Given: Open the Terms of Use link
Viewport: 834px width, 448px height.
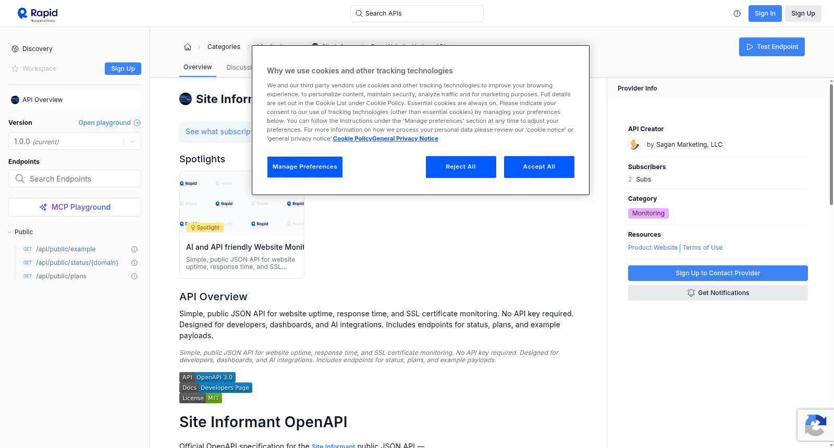Looking at the screenshot, I should pyautogui.click(x=703, y=248).
